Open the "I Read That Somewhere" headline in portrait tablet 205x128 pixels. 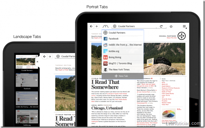pyautogui.click(x=105, y=84)
